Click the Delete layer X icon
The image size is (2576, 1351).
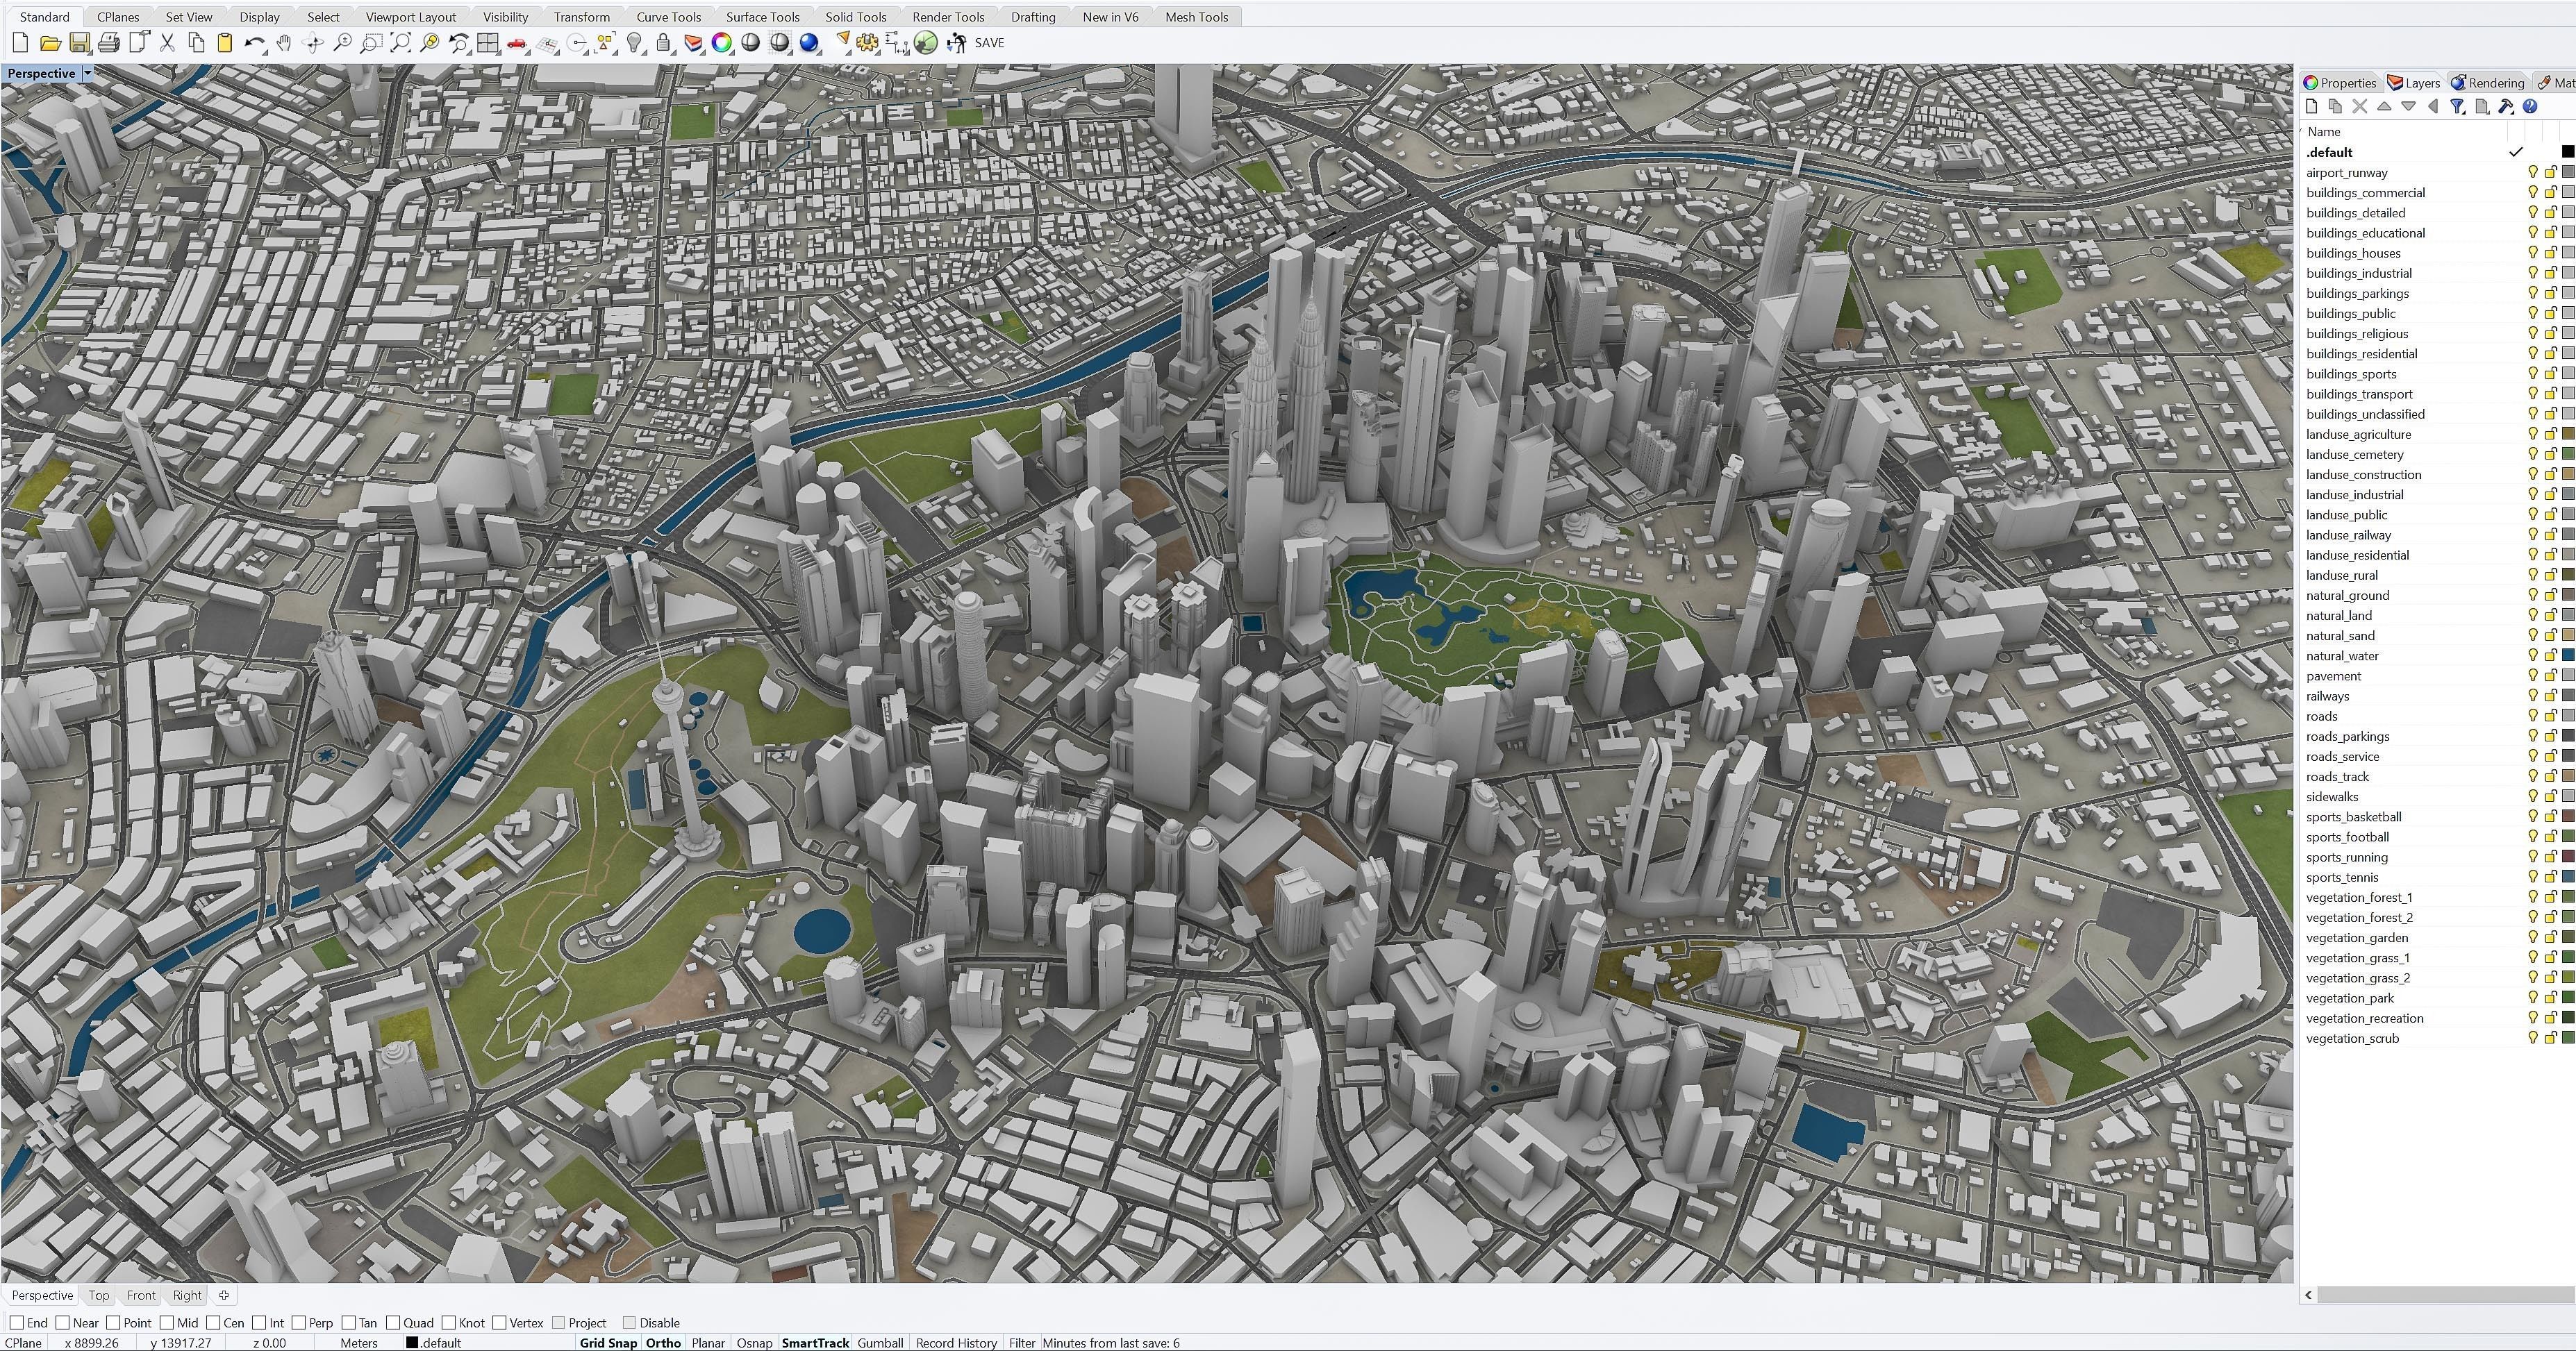[2360, 107]
